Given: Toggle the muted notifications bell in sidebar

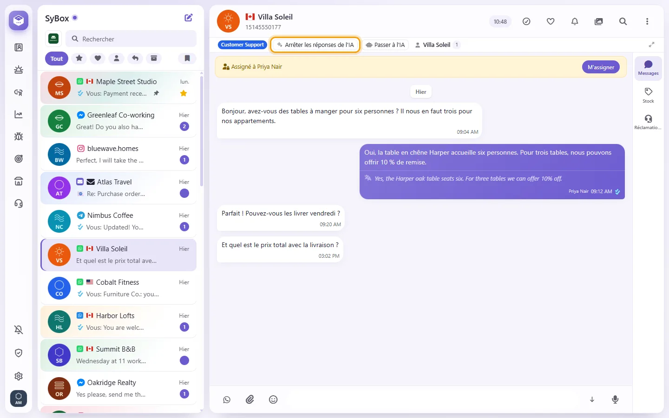Looking at the screenshot, I should tap(19, 330).
